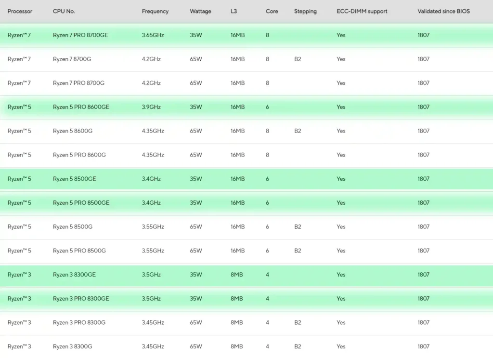Click 3.45GHz in the Ryzen 3 8300G row
This screenshot has width=493, height=358.
point(153,346)
